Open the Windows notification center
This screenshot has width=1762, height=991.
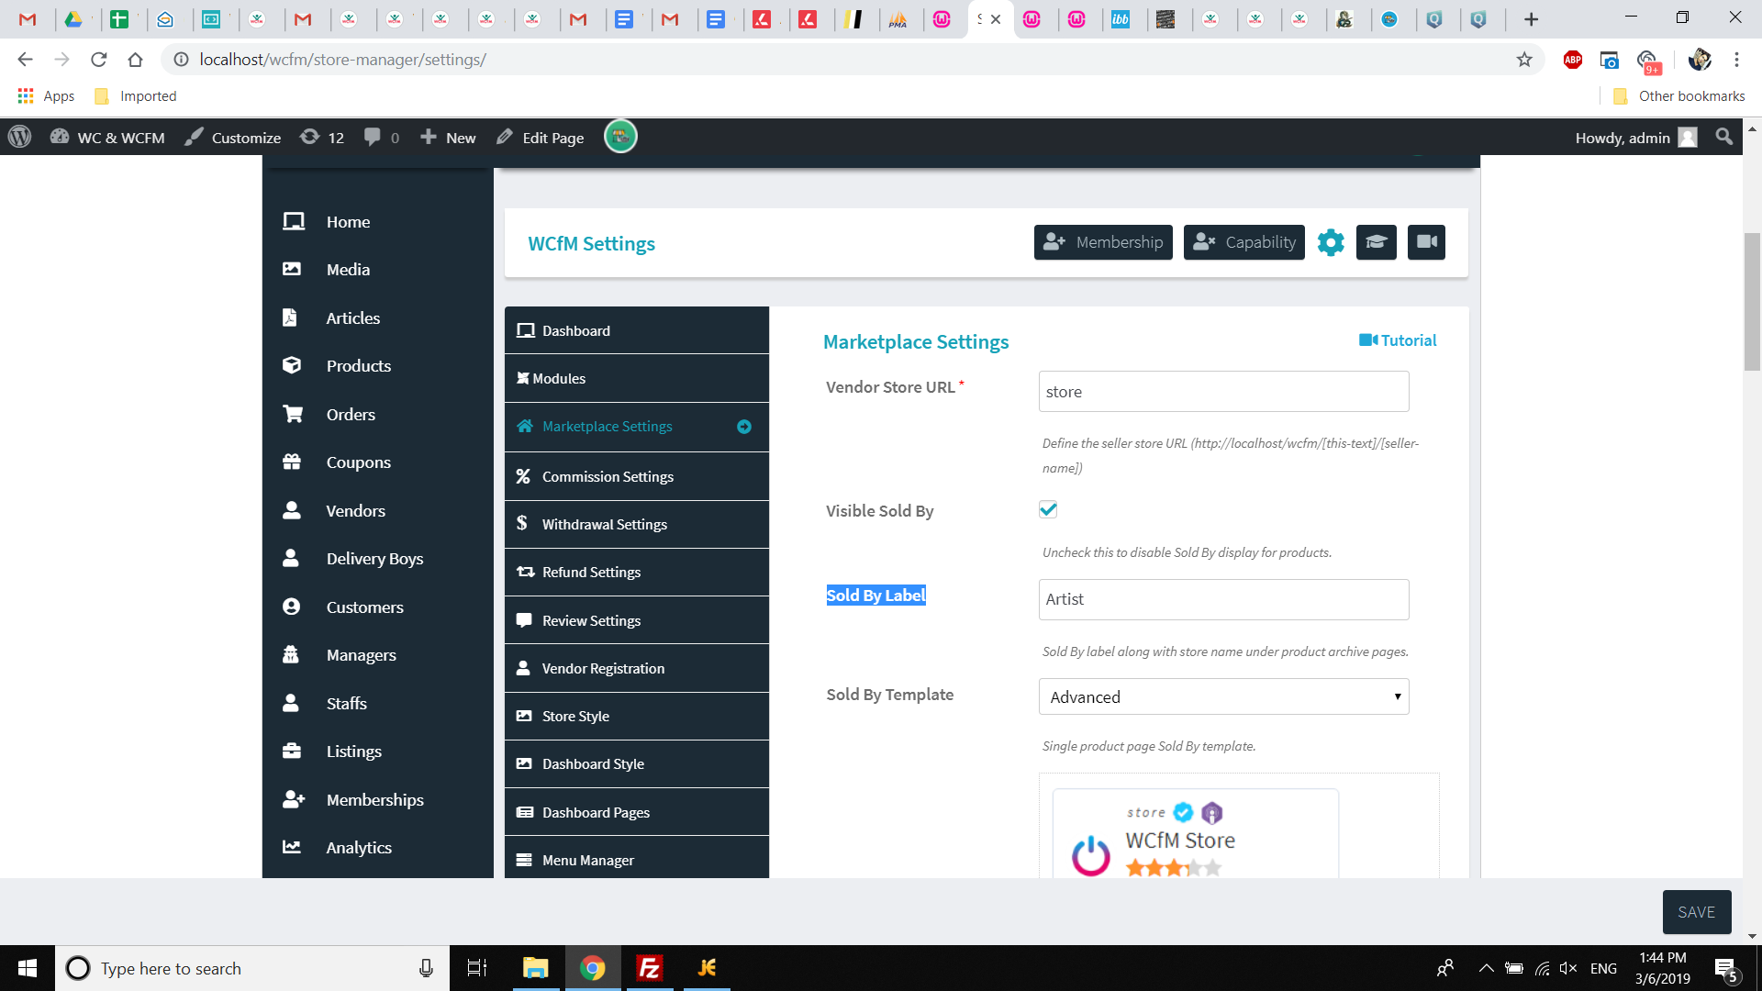[1725, 969]
